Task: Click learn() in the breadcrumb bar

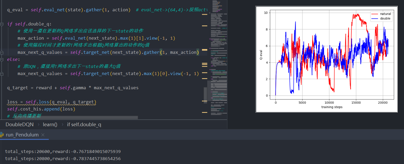Action: pos(50,124)
